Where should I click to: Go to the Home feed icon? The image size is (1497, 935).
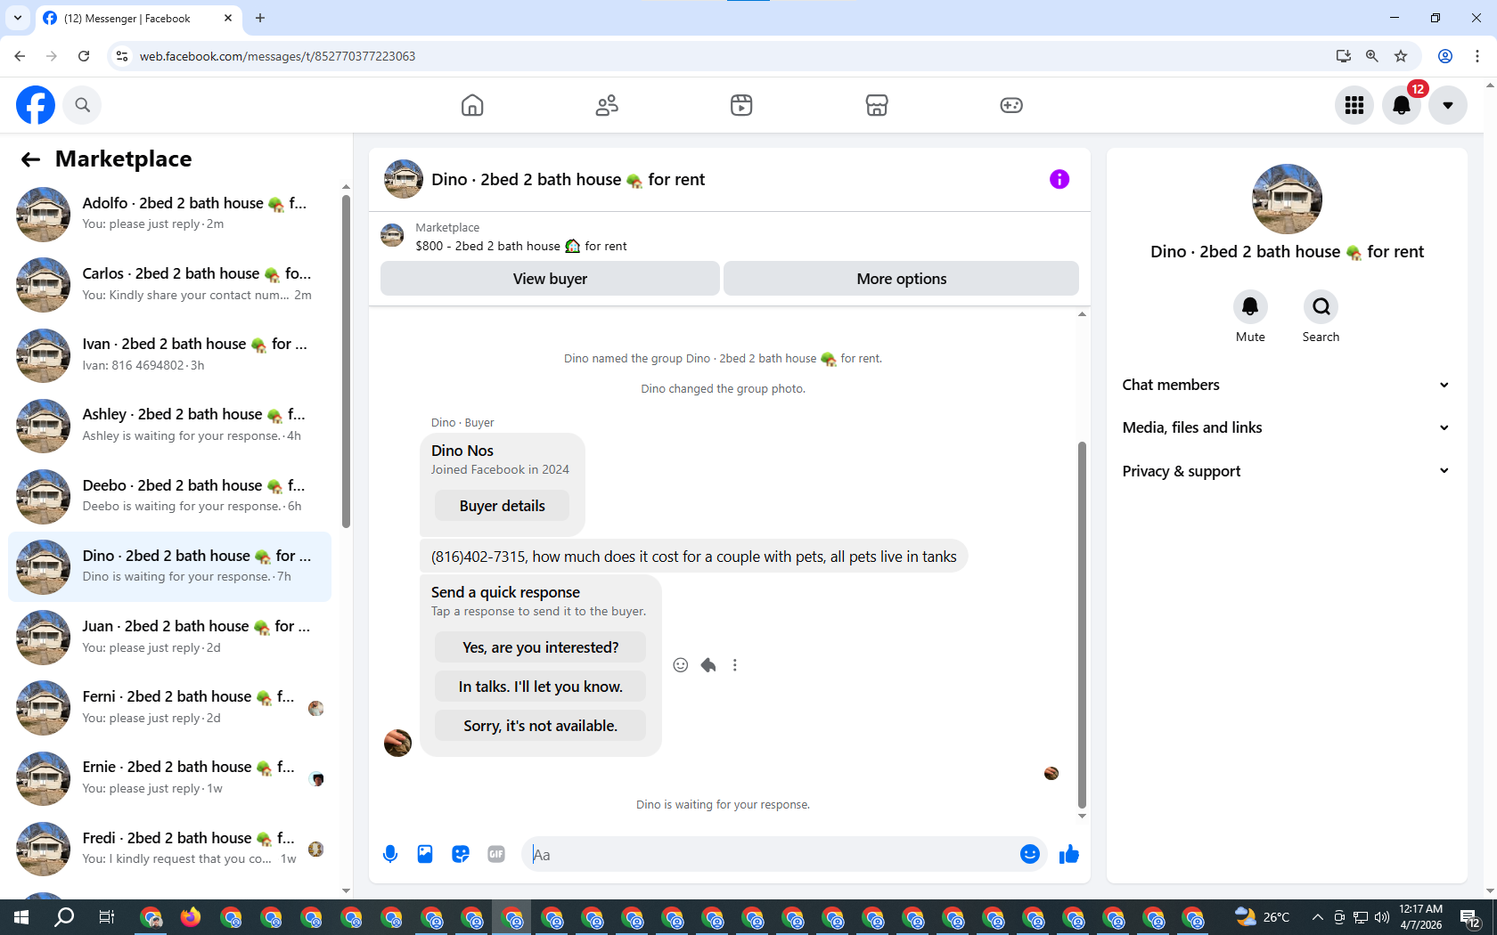472,105
